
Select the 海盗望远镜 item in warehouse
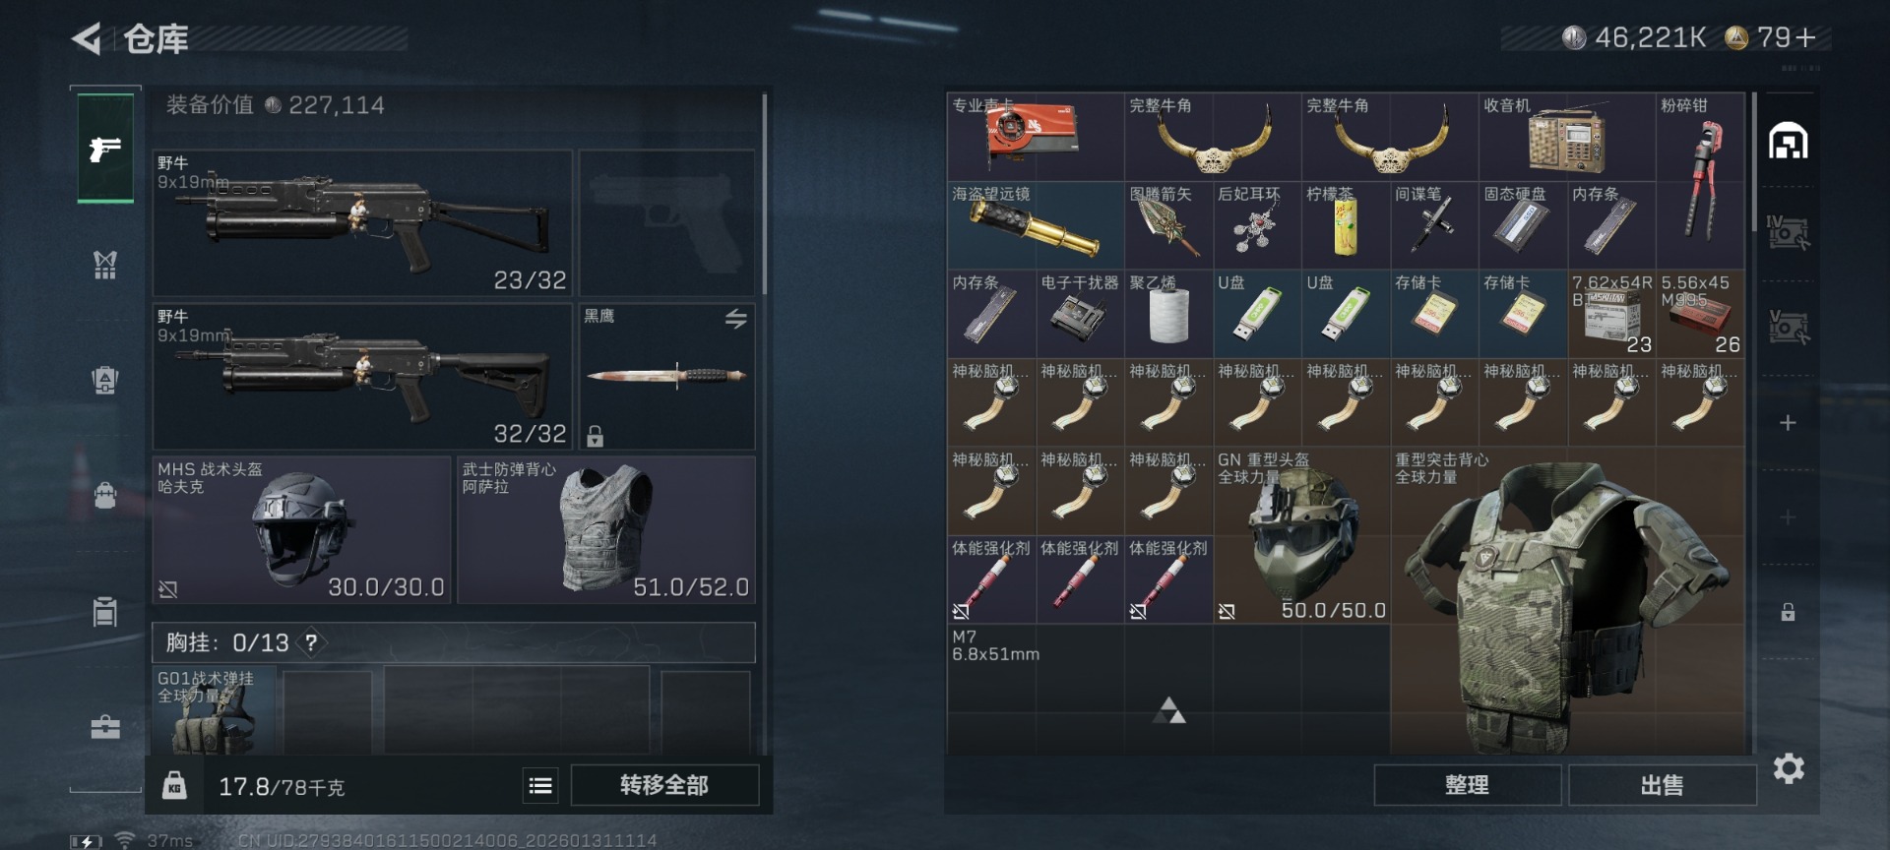point(1036,225)
